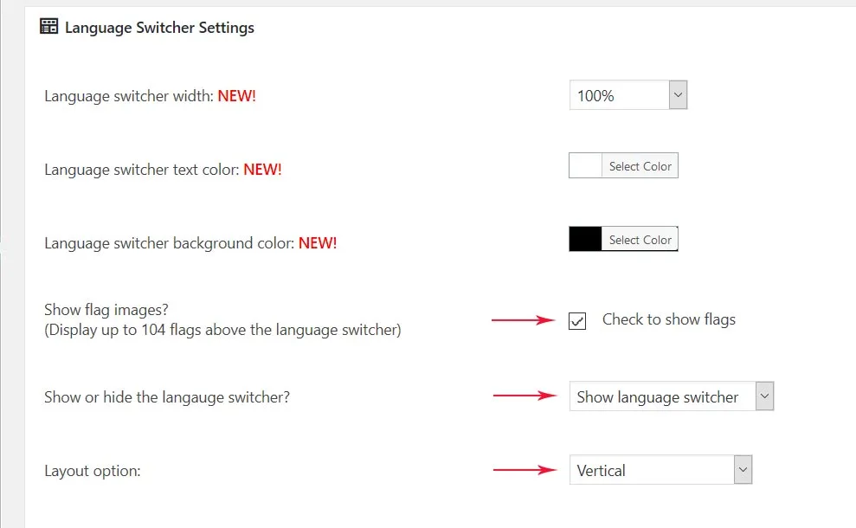
Task: Click the Check to show flags label
Action: pos(669,319)
